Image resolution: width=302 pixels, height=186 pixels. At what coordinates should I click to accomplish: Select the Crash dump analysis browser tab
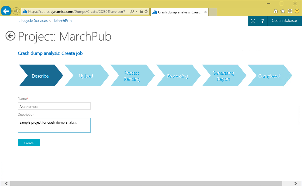pos(178,12)
